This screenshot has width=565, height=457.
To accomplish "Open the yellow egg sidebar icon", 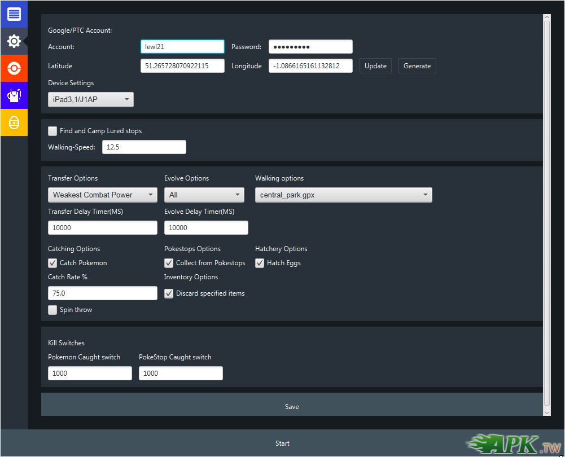I will point(14,122).
